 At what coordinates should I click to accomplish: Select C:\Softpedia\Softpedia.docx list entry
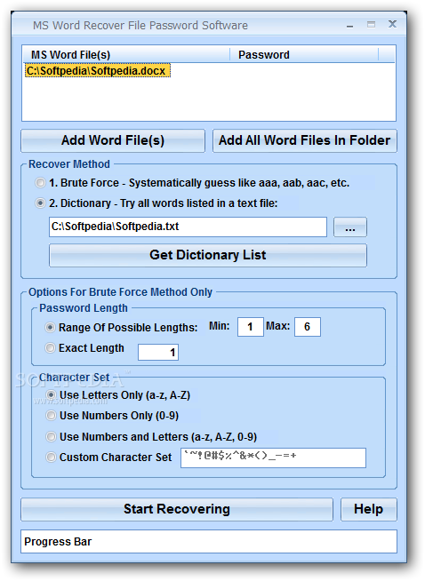click(98, 71)
